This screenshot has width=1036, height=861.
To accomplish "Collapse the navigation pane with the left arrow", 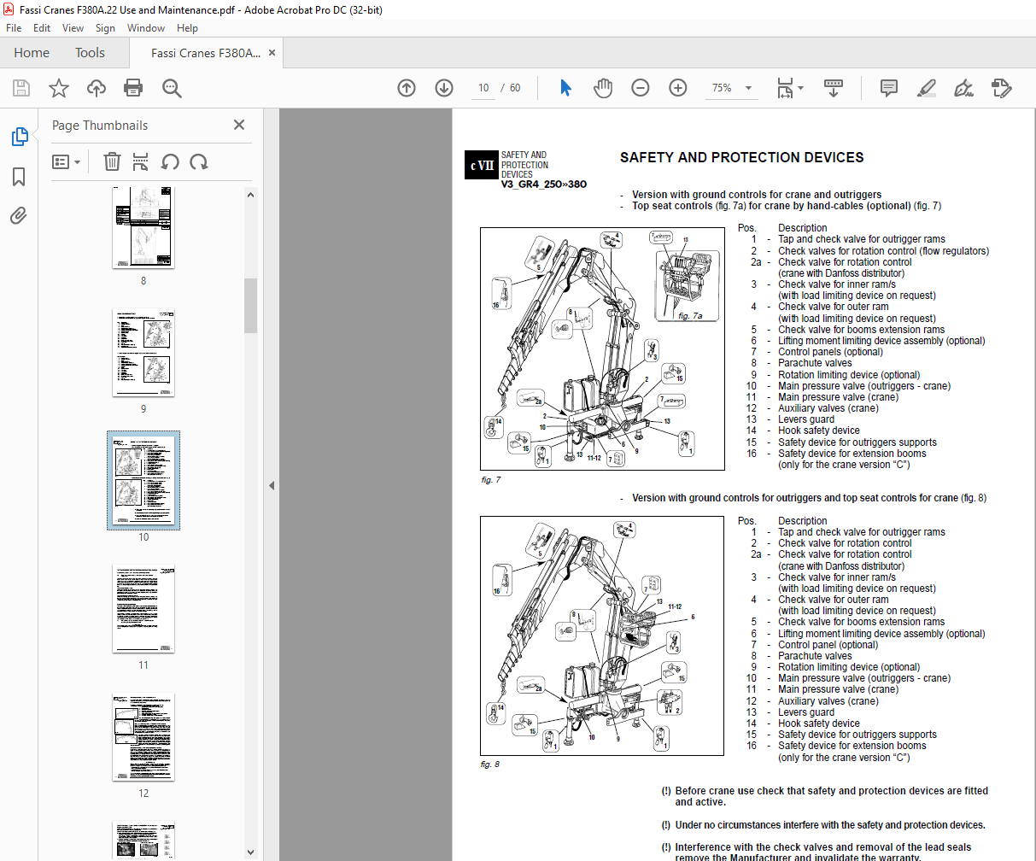I will (272, 485).
